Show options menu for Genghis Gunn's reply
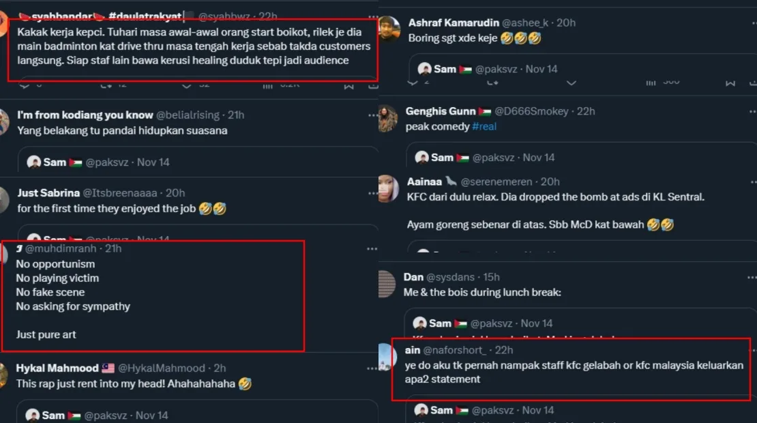This screenshot has width=757, height=423. click(751, 111)
